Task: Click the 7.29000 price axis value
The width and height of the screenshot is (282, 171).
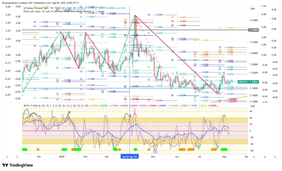Action: click(254, 53)
